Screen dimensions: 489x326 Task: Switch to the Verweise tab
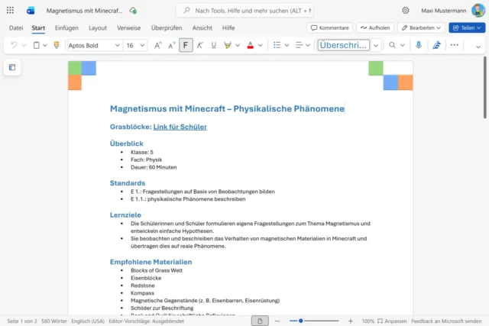click(x=129, y=28)
